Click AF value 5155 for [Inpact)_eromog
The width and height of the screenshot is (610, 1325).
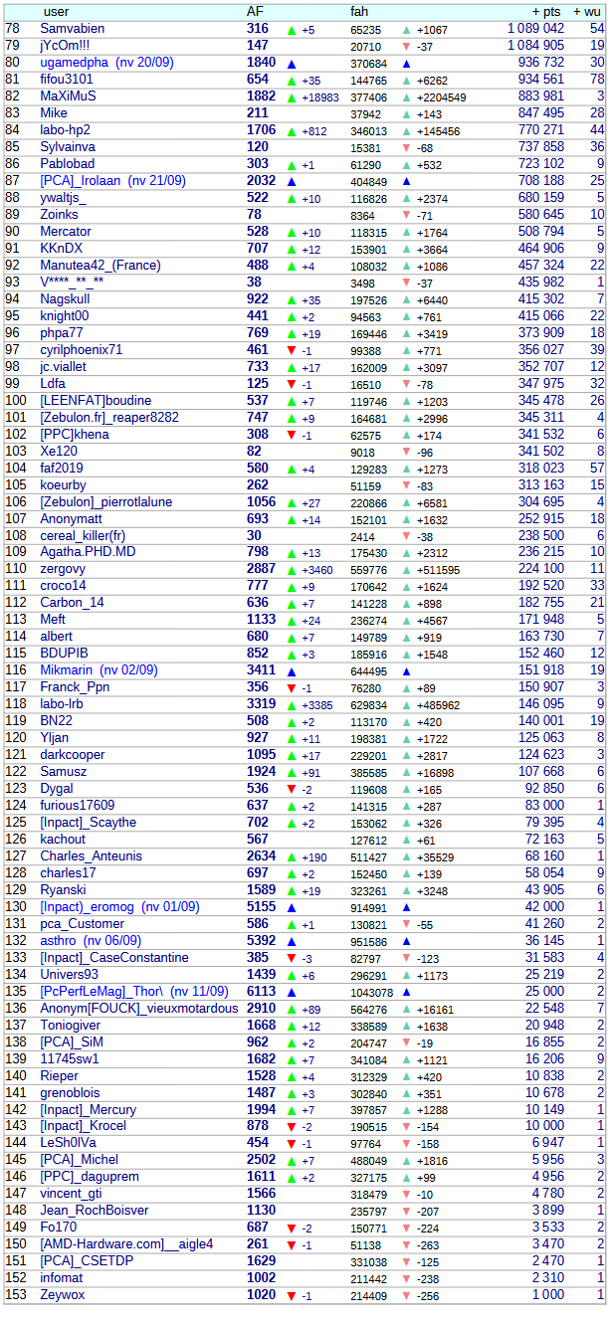[261, 907]
